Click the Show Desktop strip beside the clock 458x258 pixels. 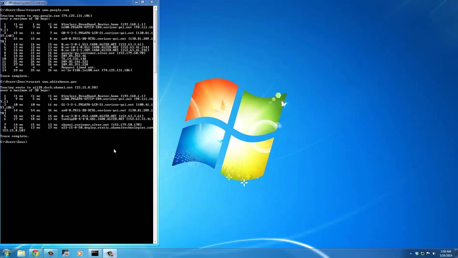(x=455, y=254)
